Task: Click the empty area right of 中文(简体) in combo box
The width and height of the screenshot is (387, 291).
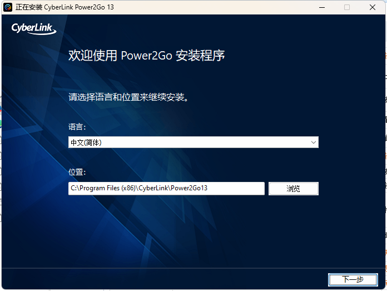Action: 211,142
